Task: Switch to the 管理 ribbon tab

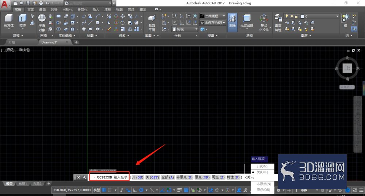Action: pos(131,9)
